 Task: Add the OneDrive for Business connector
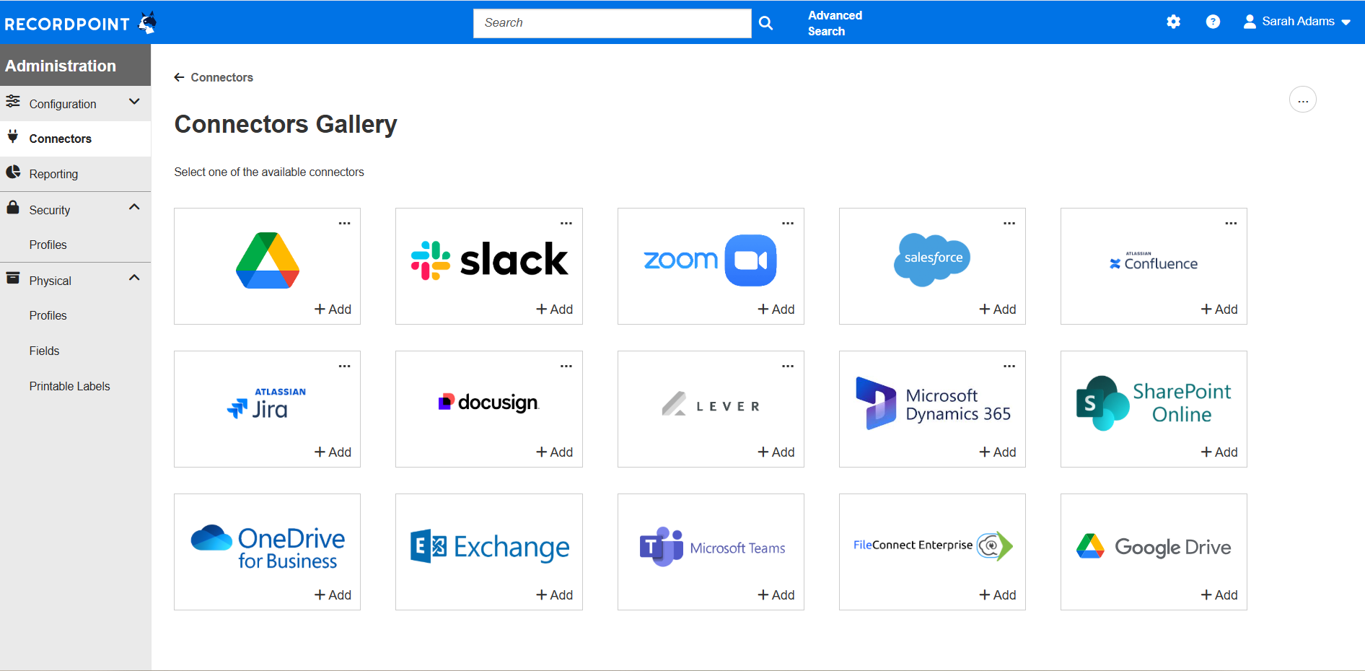333,595
